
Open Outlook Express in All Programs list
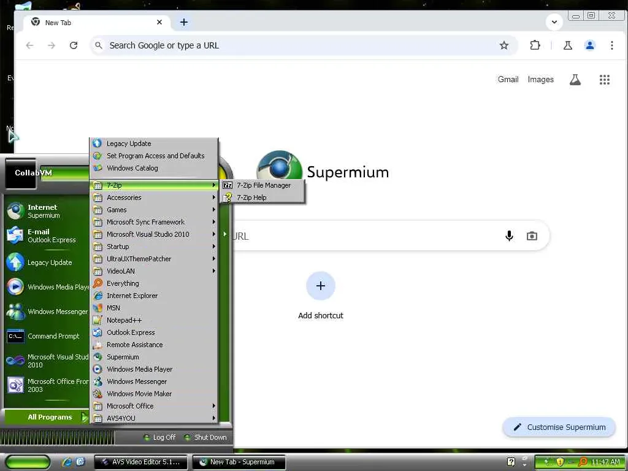[154, 332]
